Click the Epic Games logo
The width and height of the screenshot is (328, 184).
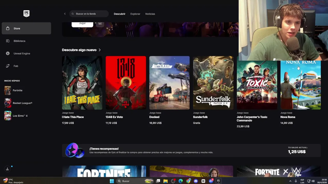point(26,14)
